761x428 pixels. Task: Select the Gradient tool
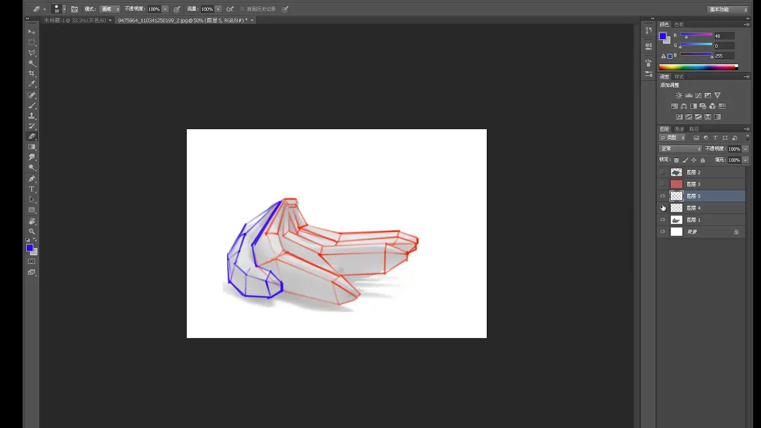tap(32, 147)
